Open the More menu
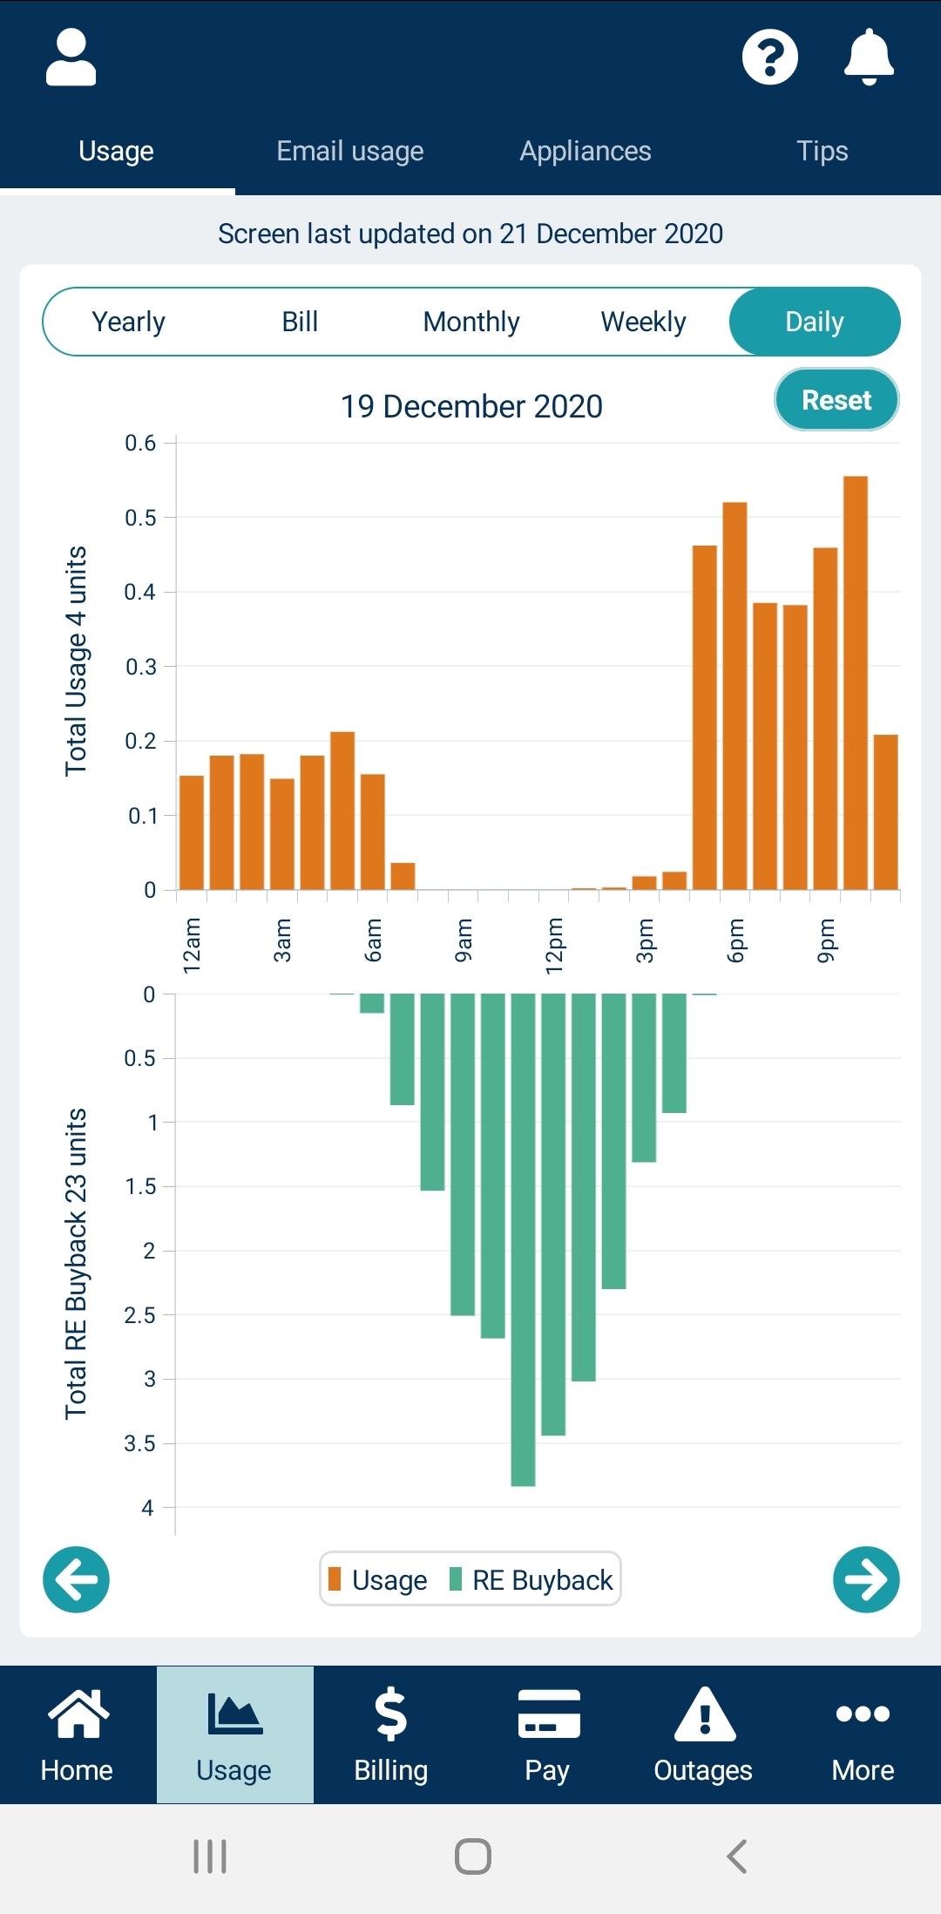 (863, 1734)
